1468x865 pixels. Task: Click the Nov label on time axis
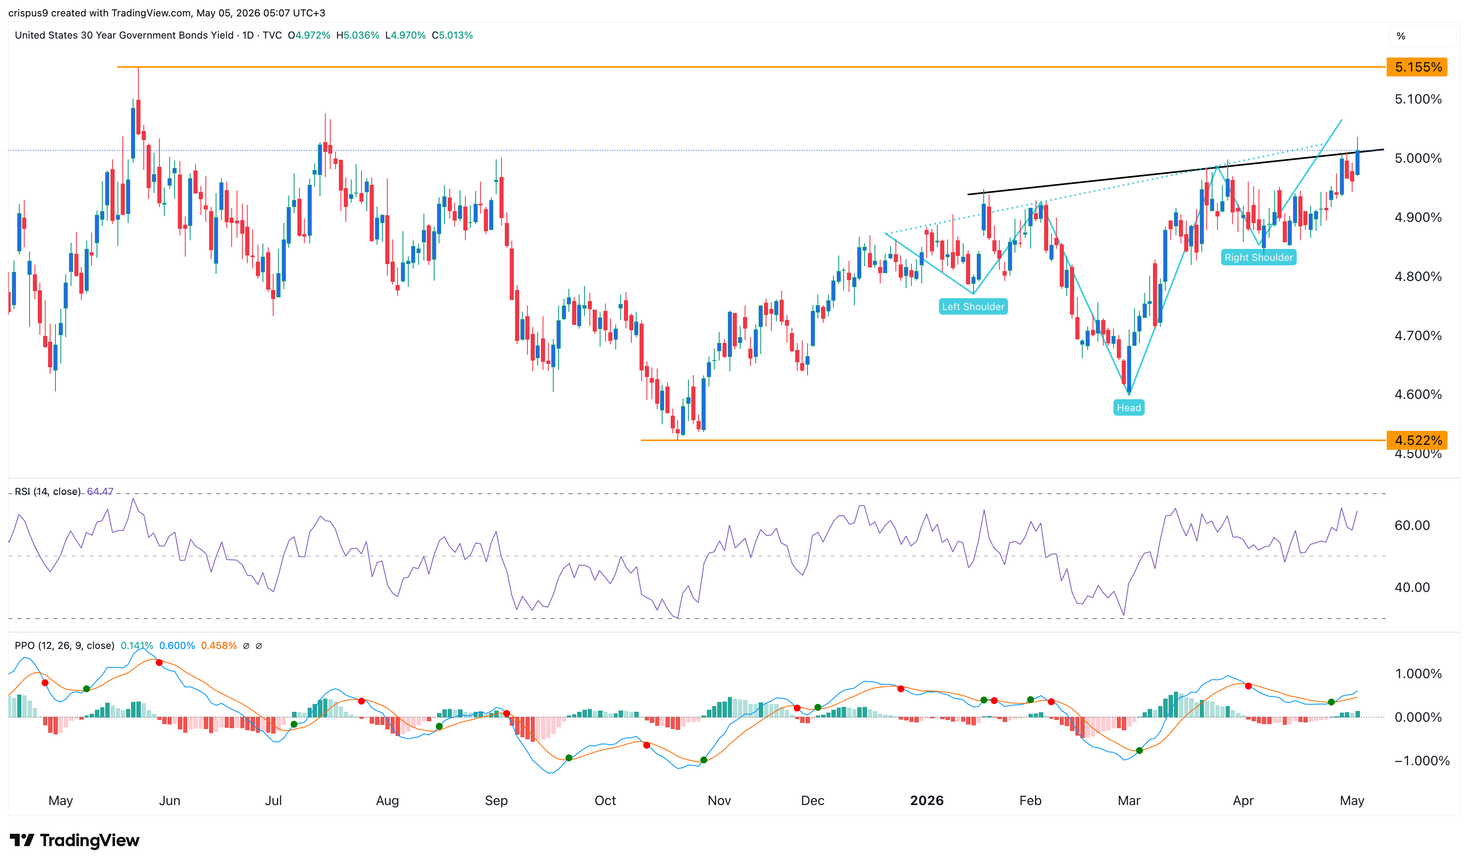719,800
